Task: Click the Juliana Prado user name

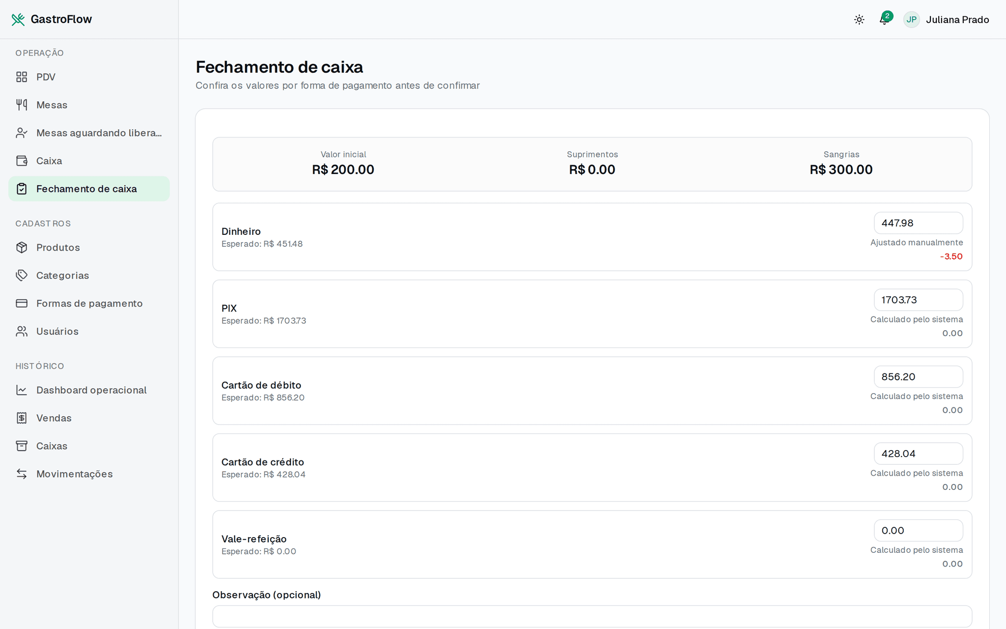Action: 957,20
